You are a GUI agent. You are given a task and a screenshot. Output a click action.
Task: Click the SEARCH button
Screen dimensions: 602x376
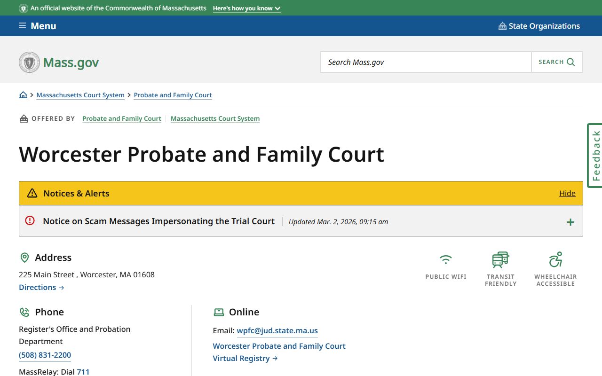coord(557,62)
